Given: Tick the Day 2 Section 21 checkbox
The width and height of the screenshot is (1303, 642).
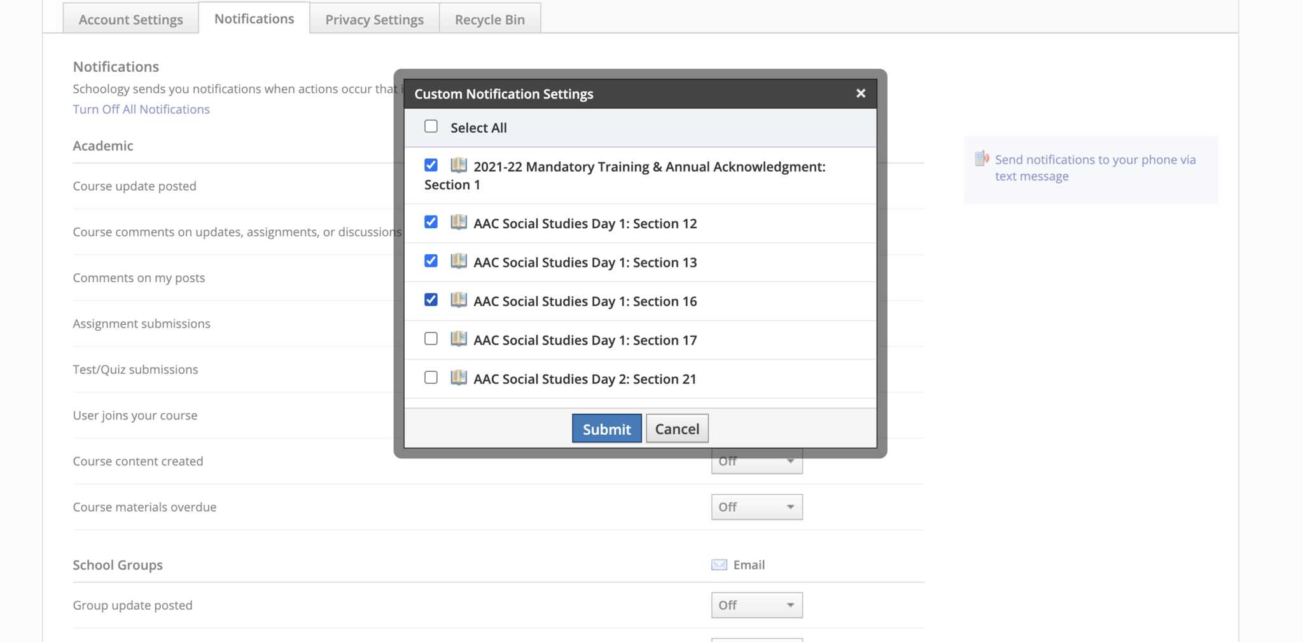Looking at the screenshot, I should [431, 378].
